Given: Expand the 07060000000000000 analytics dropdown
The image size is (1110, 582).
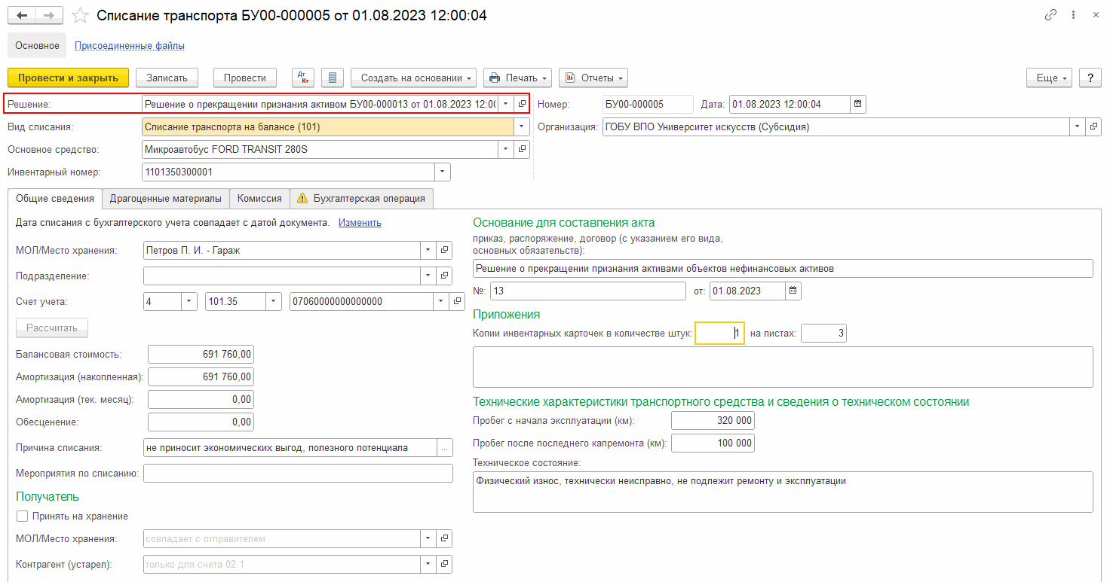Looking at the screenshot, I should pyautogui.click(x=441, y=301).
